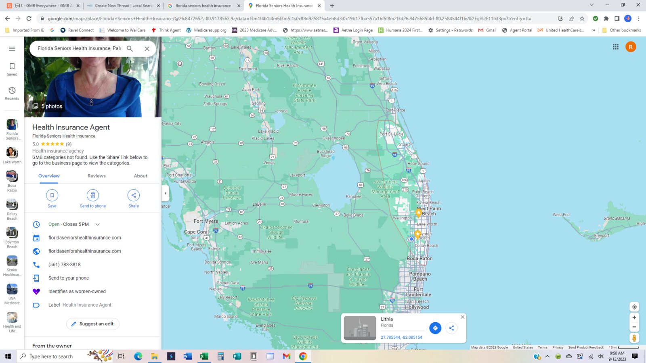Open the Chrome three-dot menu
The image size is (646, 363).
(639, 19)
